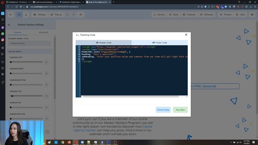Viewport: 258px width, 145px height.
Task: Adjust the Padding Right slider
Action: click(x=26, y=73)
